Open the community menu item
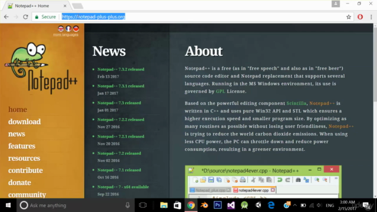 [27, 194]
